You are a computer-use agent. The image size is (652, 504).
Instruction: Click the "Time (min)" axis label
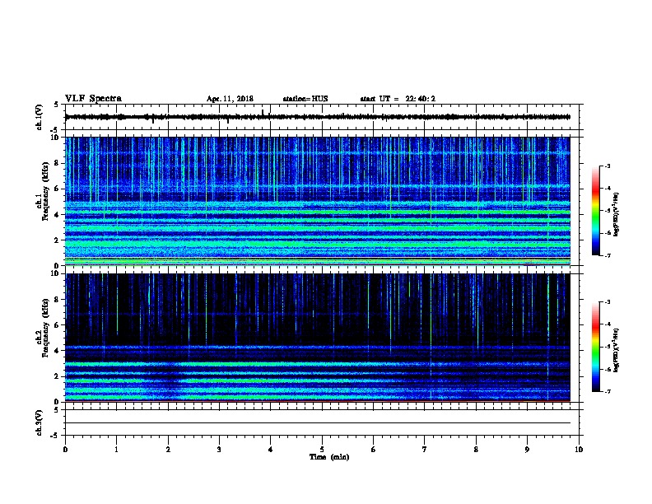point(329,457)
